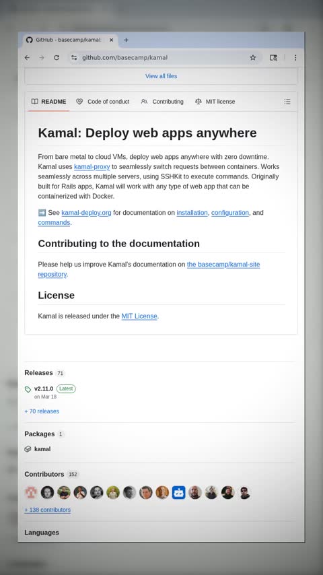The image size is (323, 575).
Task: Click the Kamal: Deploy web apps anywhere heading
Action: [147, 133]
